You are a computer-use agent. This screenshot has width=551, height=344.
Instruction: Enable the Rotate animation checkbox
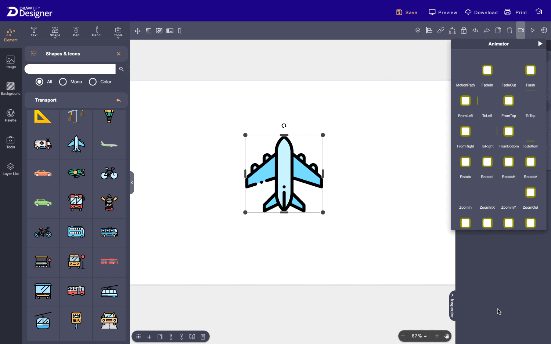point(465,162)
